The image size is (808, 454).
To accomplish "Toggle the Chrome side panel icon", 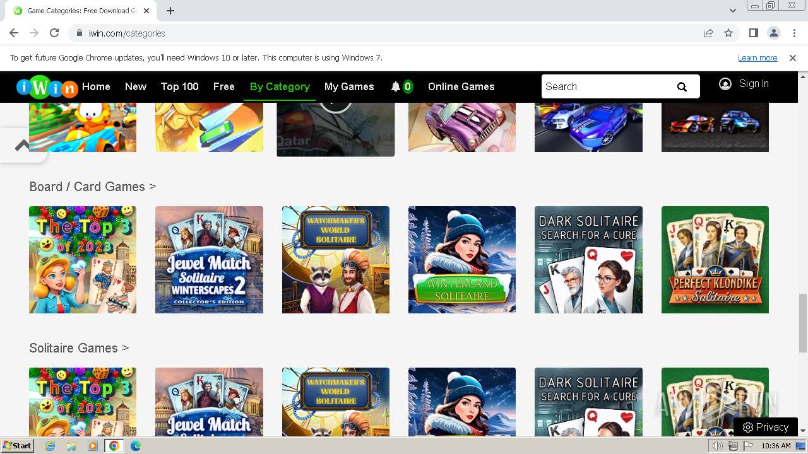I will click(754, 33).
